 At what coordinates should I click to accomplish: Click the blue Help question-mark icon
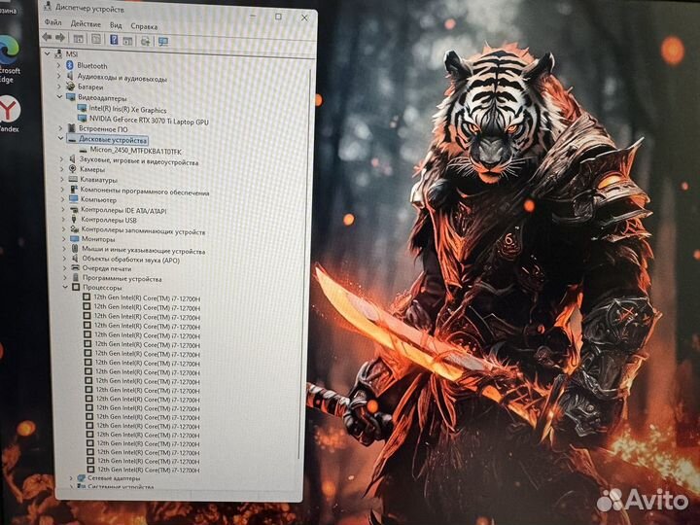(114, 40)
